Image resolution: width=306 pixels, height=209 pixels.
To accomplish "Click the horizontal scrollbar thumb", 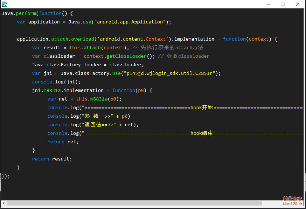I will click(x=134, y=203).
